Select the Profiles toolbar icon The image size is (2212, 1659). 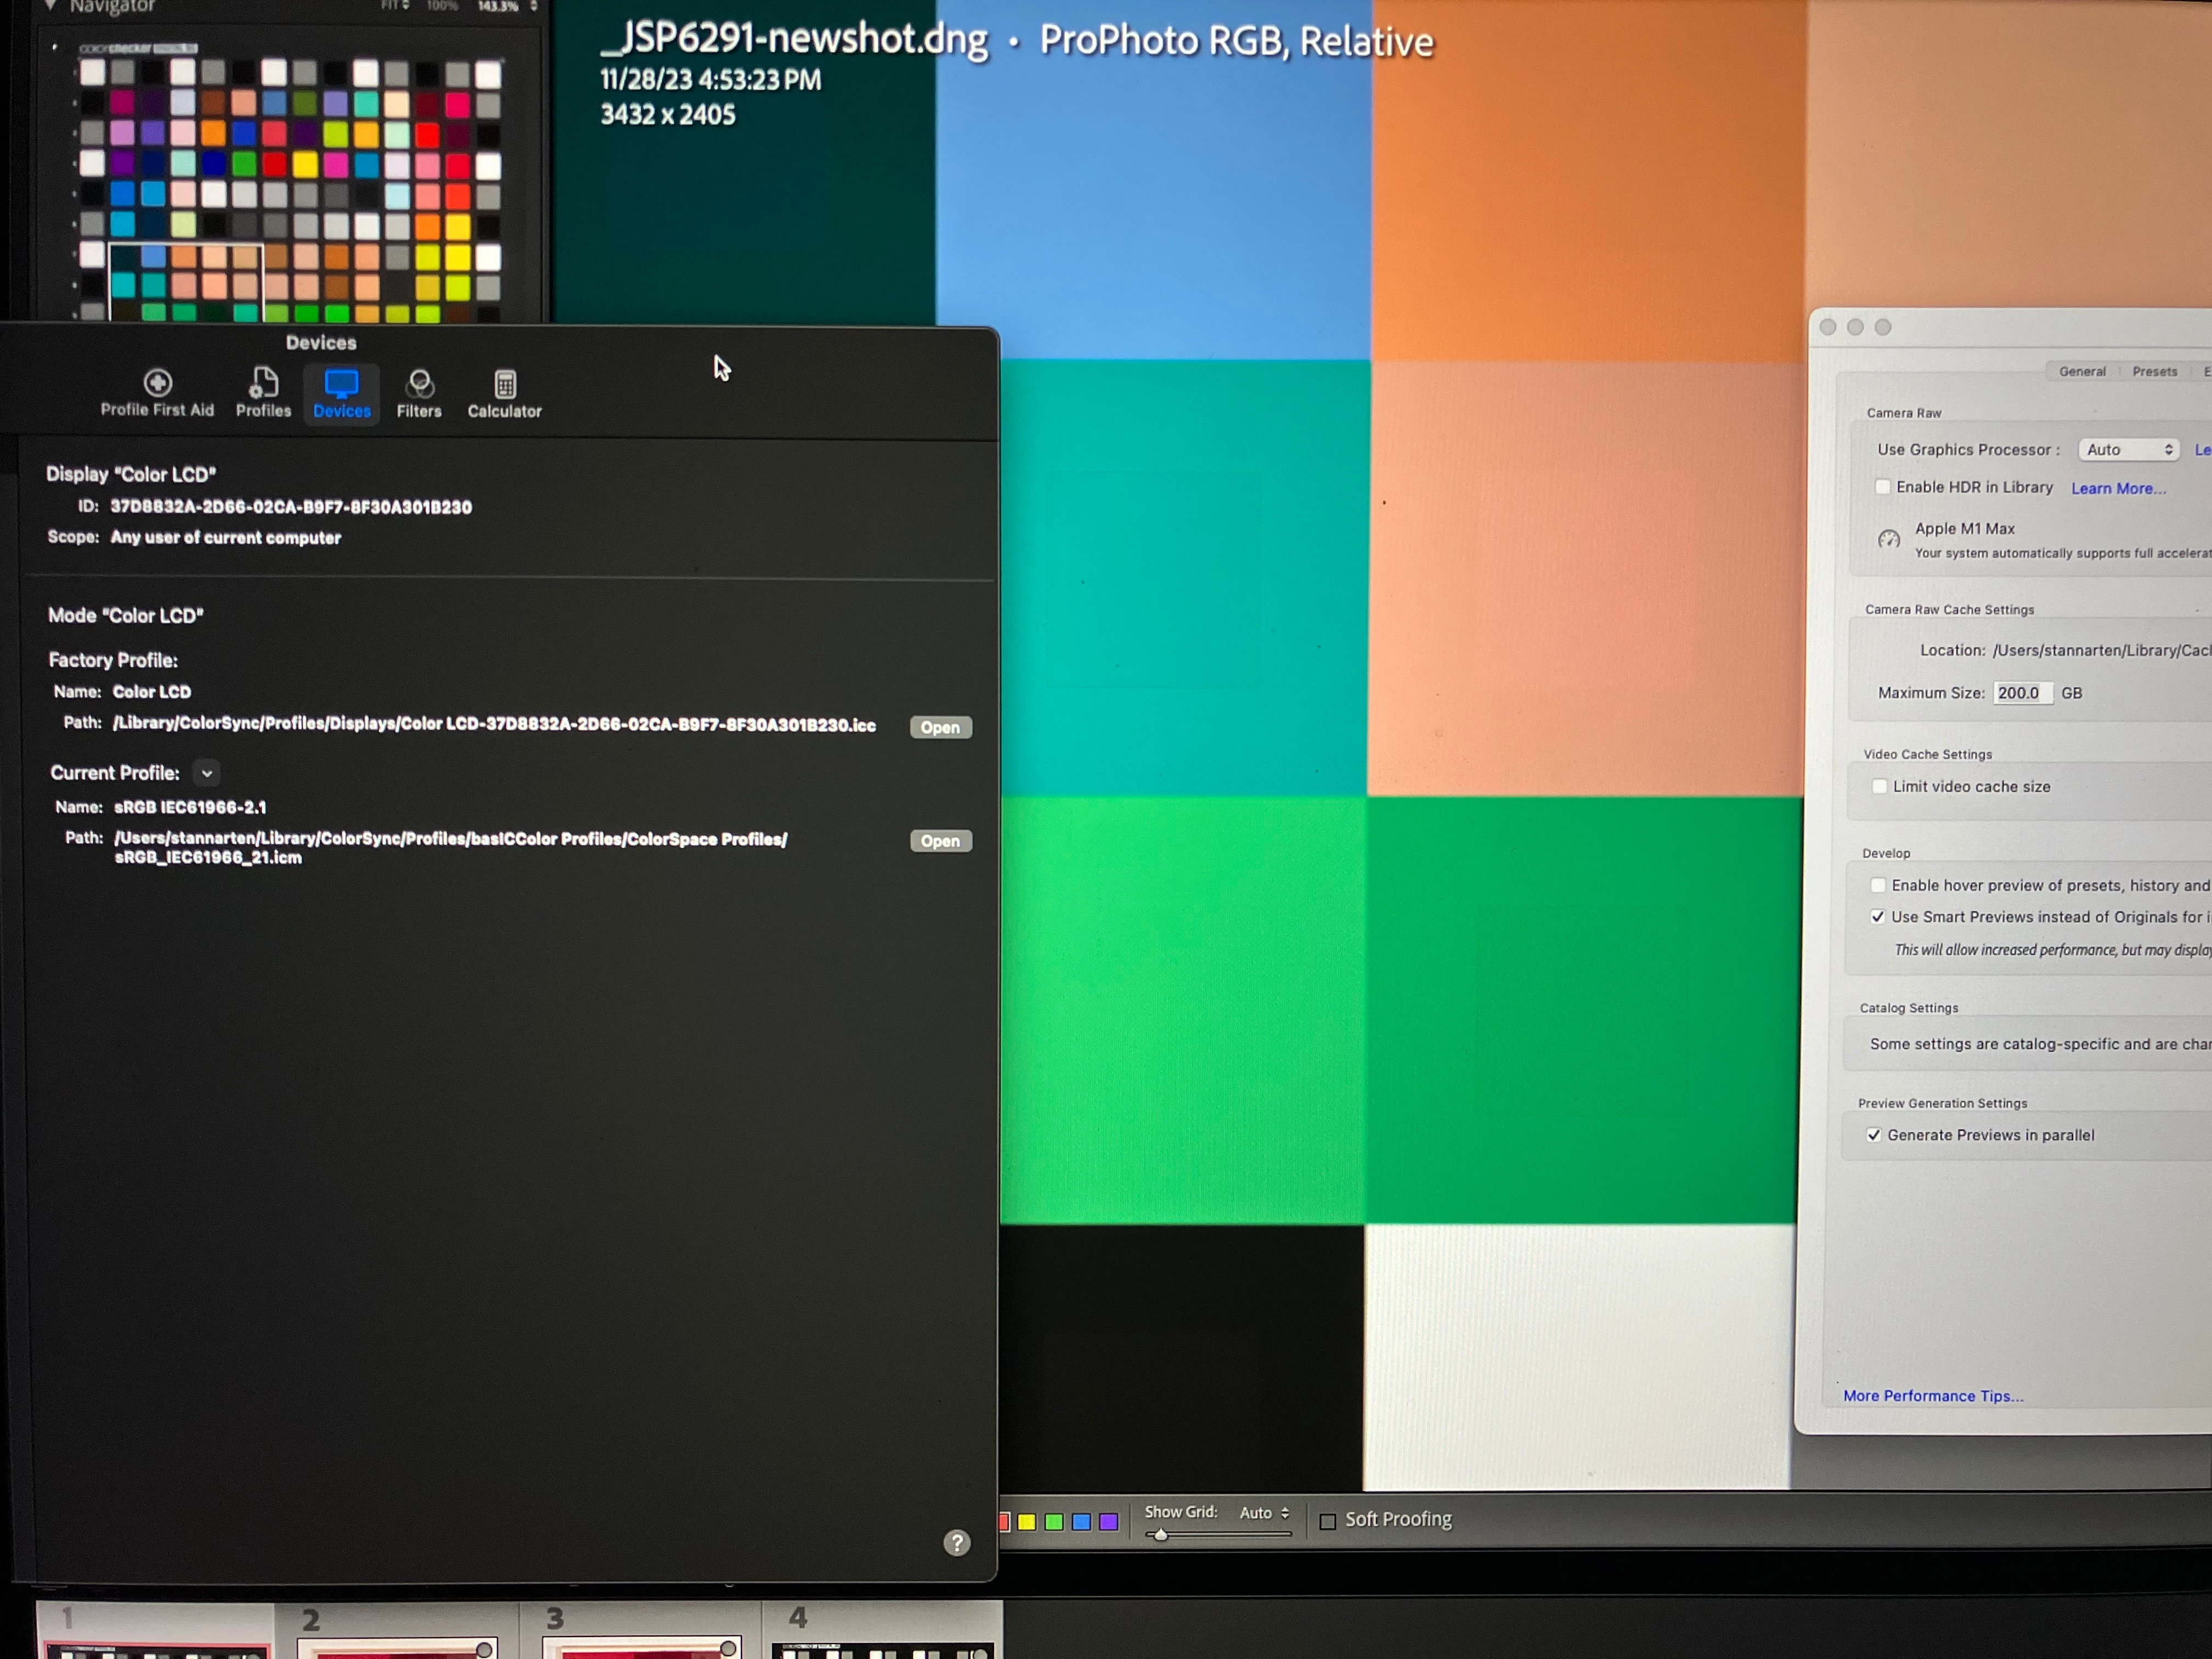coord(263,392)
